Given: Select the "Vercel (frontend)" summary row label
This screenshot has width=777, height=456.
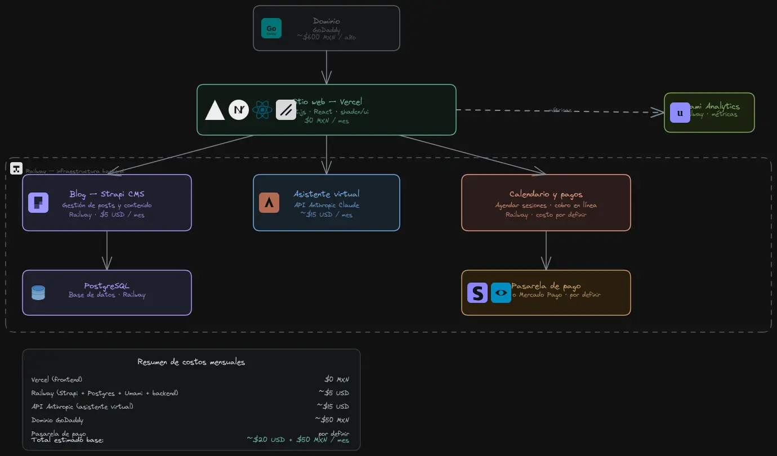Looking at the screenshot, I should coord(57,379).
